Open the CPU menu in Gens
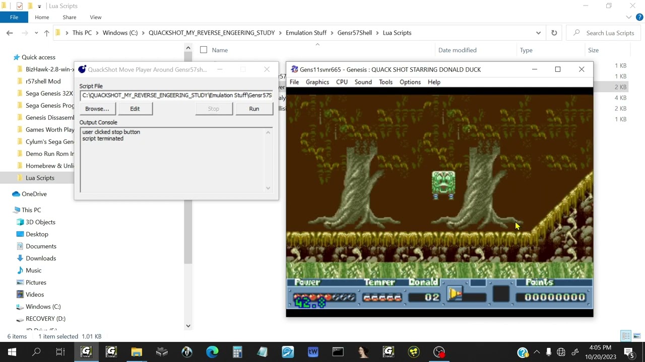The width and height of the screenshot is (645, 362). tap(342, 82)
